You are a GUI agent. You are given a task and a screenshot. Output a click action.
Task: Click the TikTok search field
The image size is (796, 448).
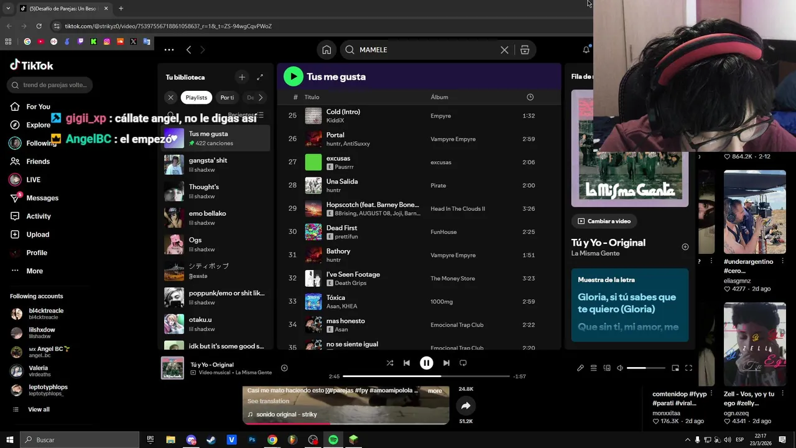click(x=50, y=85)
